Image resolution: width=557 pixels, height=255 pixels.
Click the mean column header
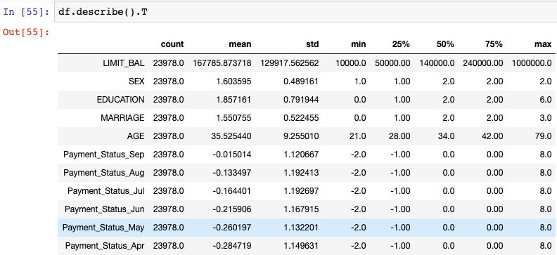[x=240, y=44]
